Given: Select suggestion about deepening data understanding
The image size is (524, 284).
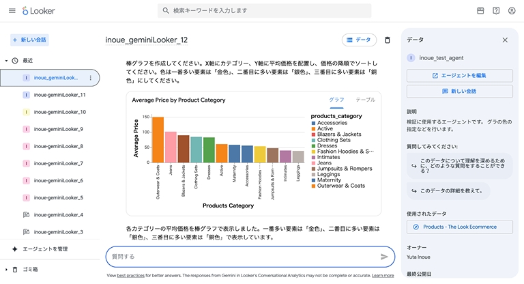Looking at the screenshot, I should pyautogui.click(x=459, y=166).
